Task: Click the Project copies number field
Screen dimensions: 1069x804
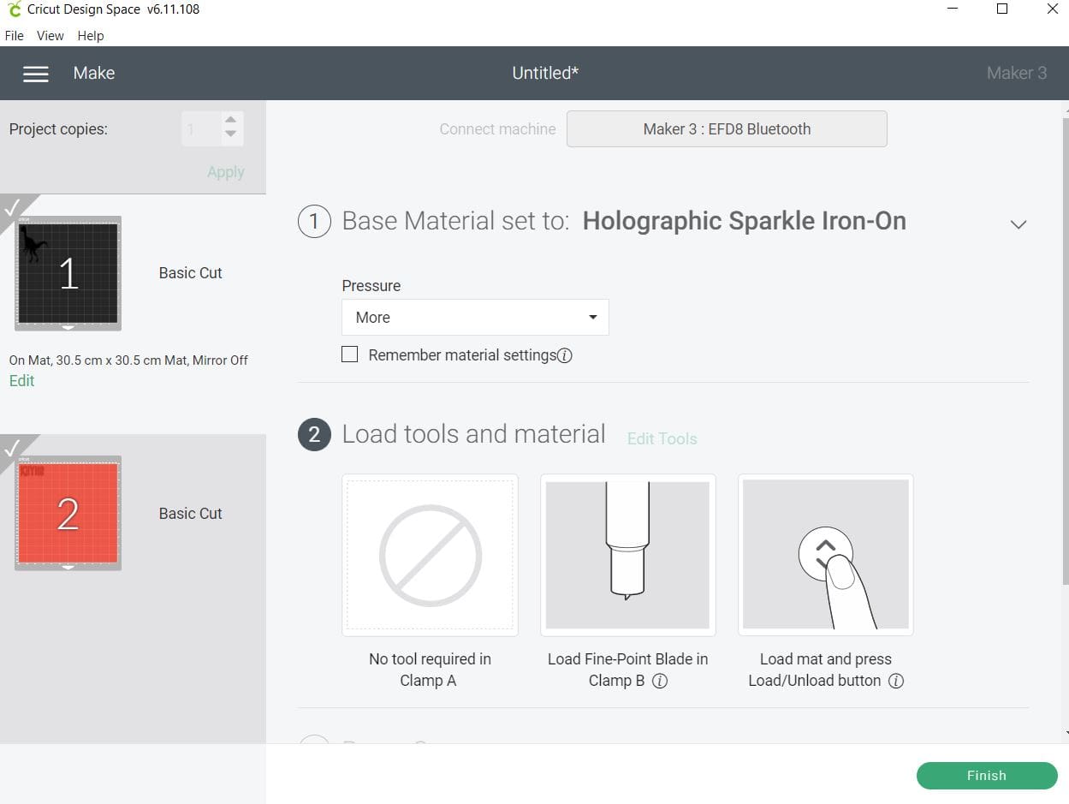Action: tap(202, 129)
